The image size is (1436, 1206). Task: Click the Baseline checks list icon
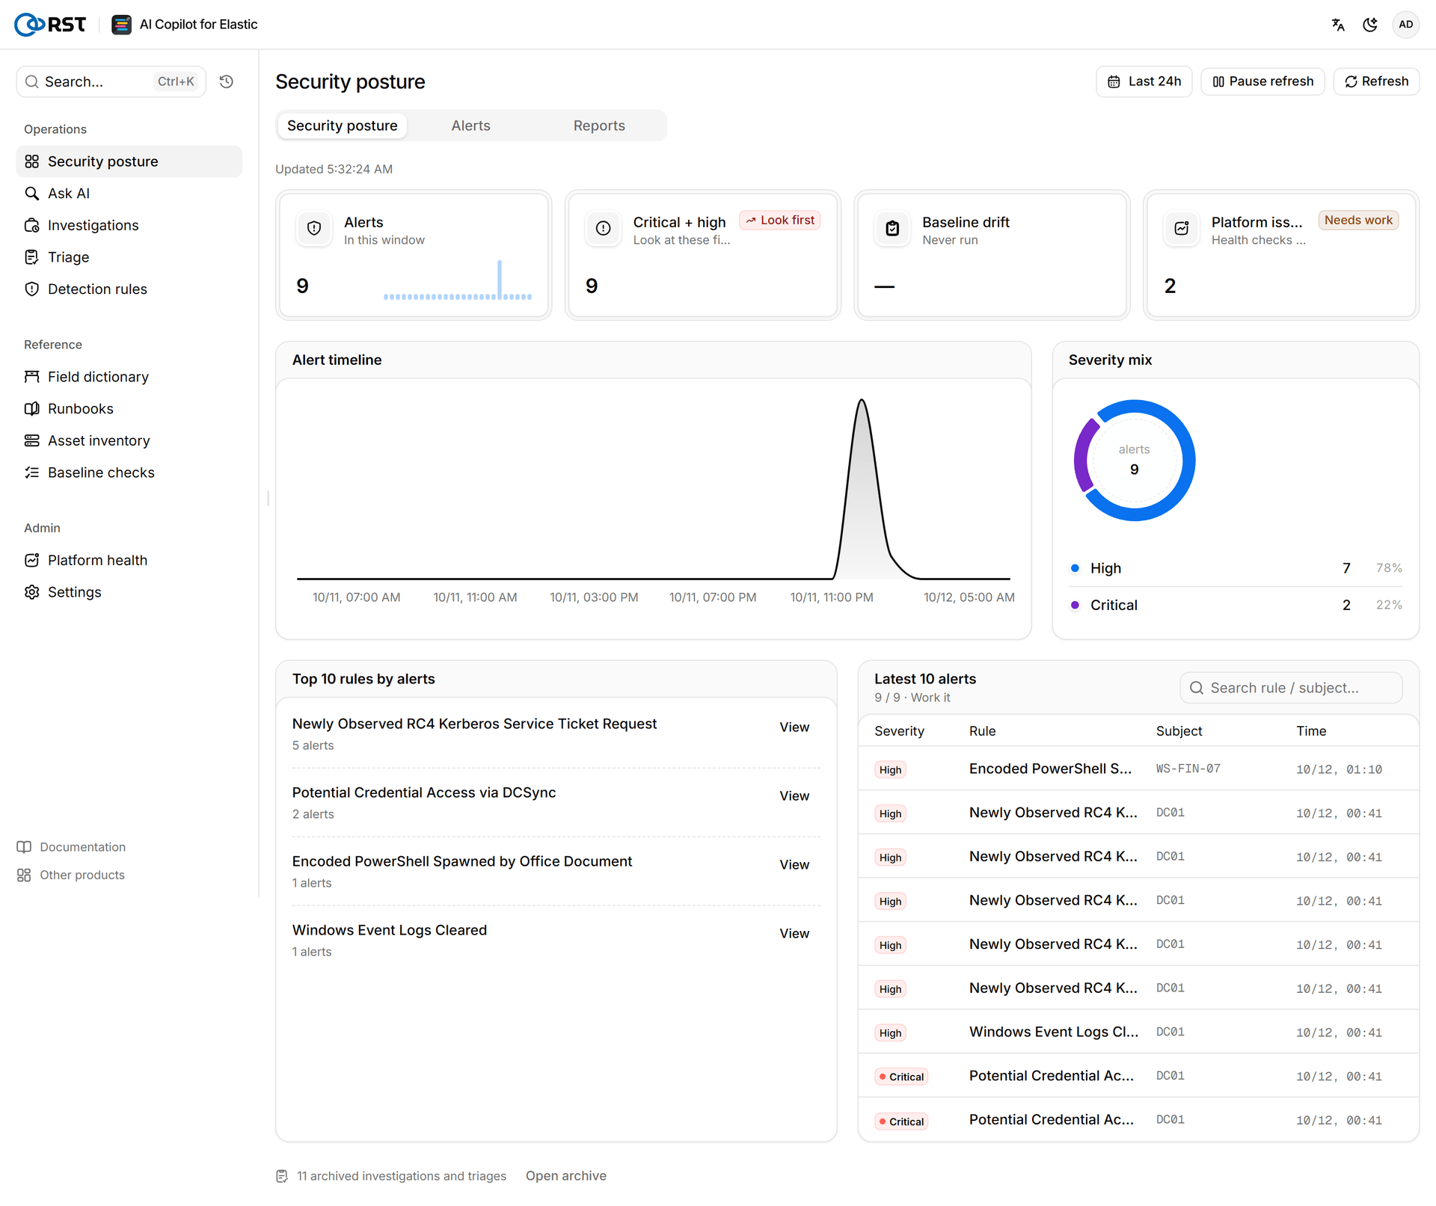click(31, 473)
